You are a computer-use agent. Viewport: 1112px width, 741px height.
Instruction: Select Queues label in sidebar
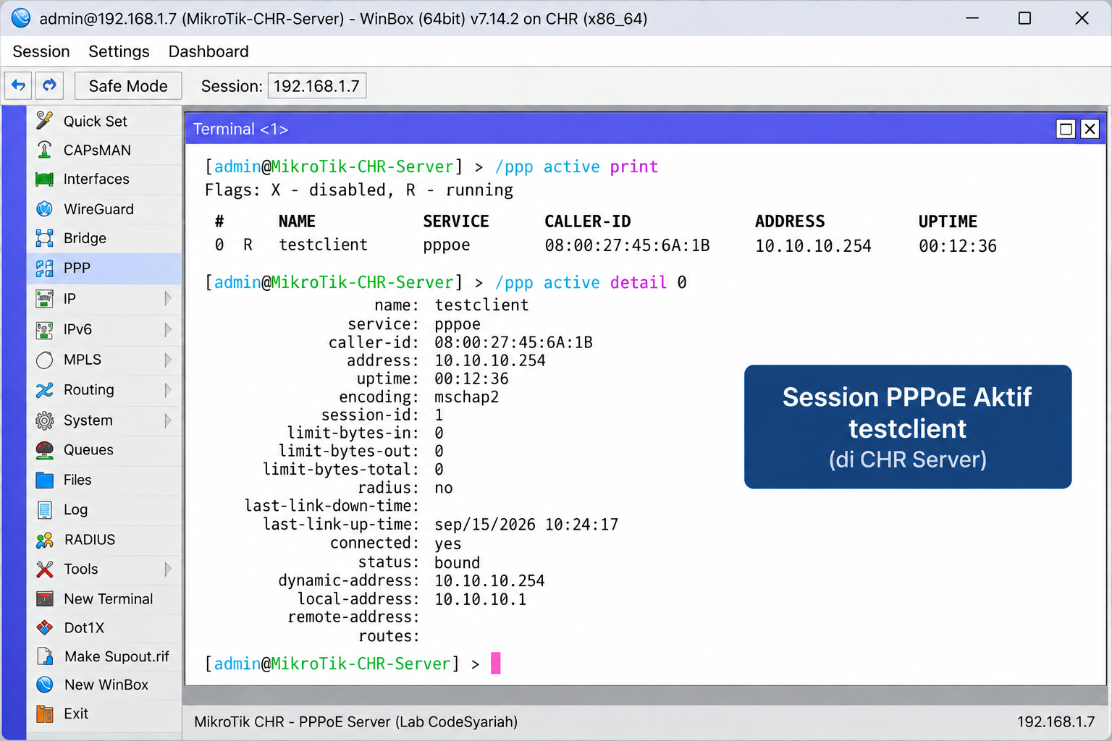pyautogui.click(x=88, y=450)
